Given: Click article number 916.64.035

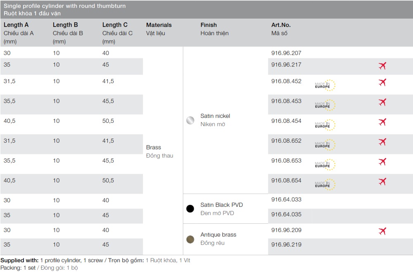Looking at the screenshot, I should coord(286,214).
